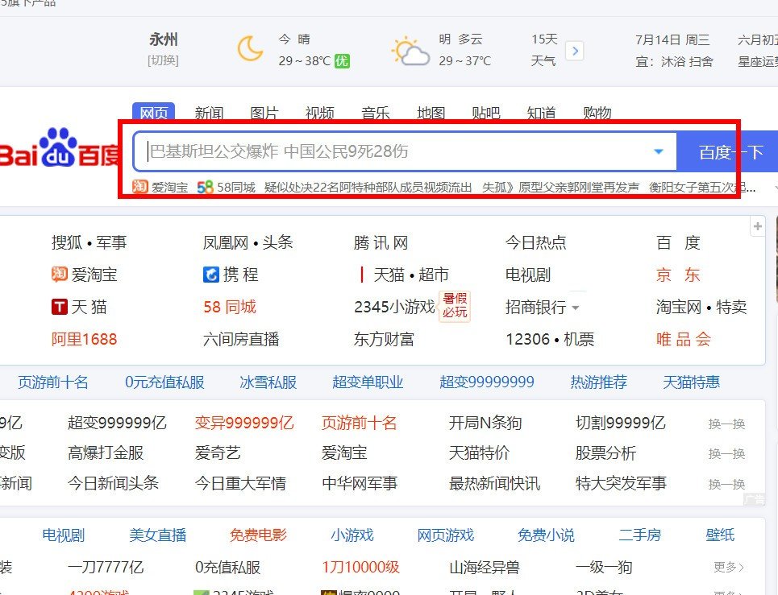Click the plus icon above 百度 links panel
The width and height of the screenshot is (778, 595).
(758, 226)
